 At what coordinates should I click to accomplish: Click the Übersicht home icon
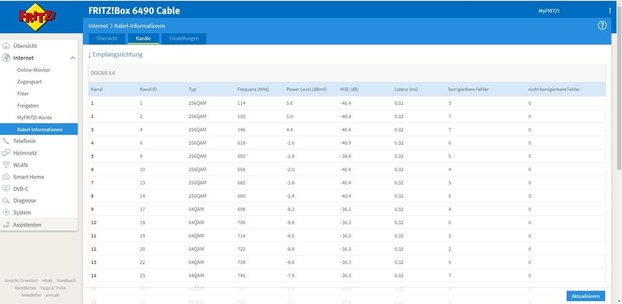click(x=6, y=46)
